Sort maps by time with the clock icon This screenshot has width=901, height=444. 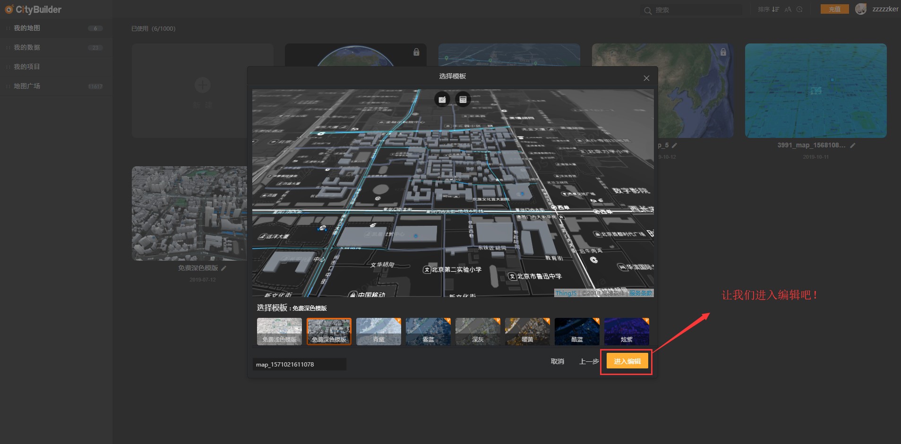pyautogui.click(x=799, y=9)
